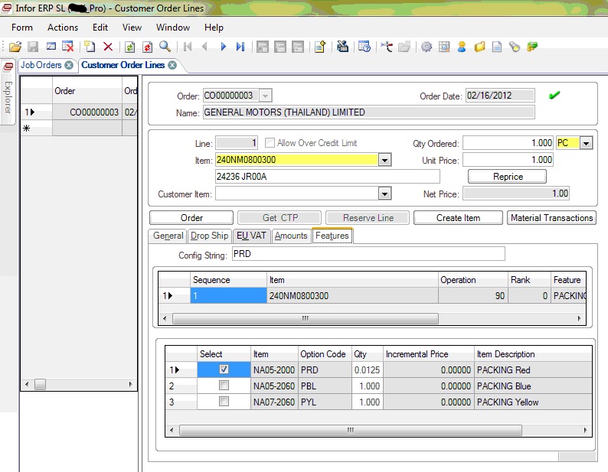Close the Customer Order Lines tab
The width and height of the screenshot is (608, 472).
click(x=172, y=65)
